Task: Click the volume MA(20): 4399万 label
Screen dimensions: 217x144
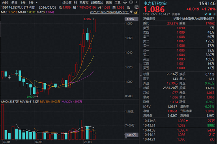Action: (72, 102)
